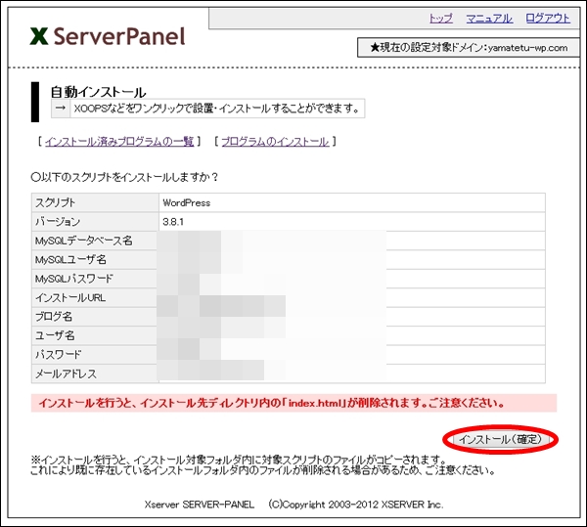Click the ログアウト link
The height and width of the screenshot is (527, 587).
548,18
